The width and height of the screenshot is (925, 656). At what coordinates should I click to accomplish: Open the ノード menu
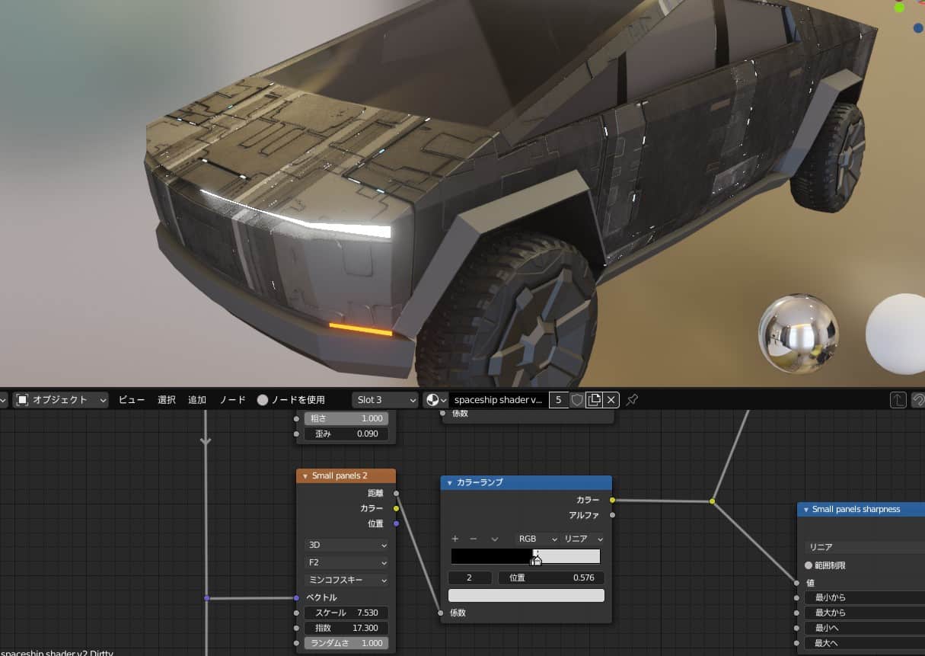233,399
